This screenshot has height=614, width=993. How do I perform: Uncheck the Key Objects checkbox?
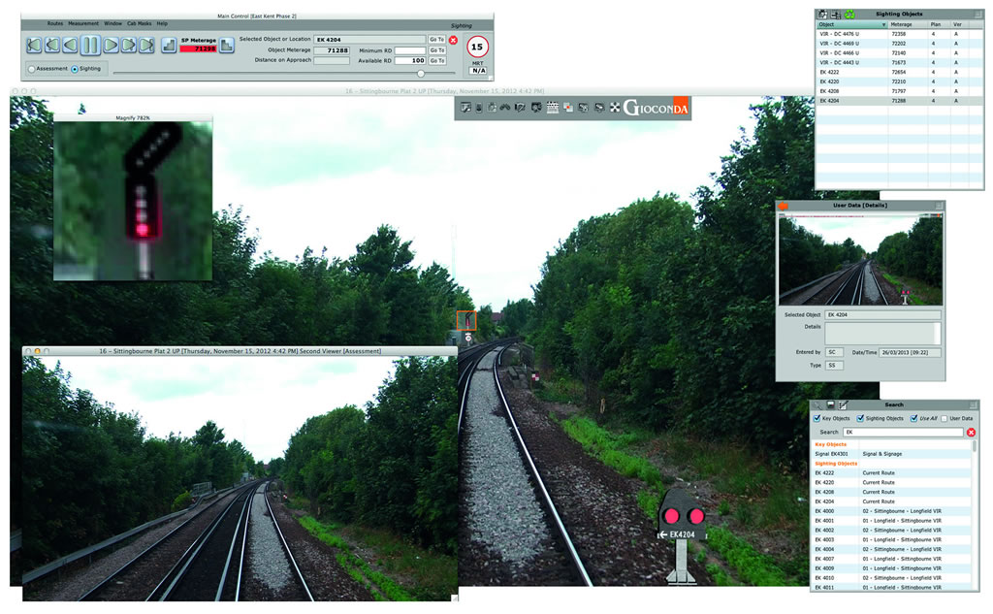pos(817,418)
